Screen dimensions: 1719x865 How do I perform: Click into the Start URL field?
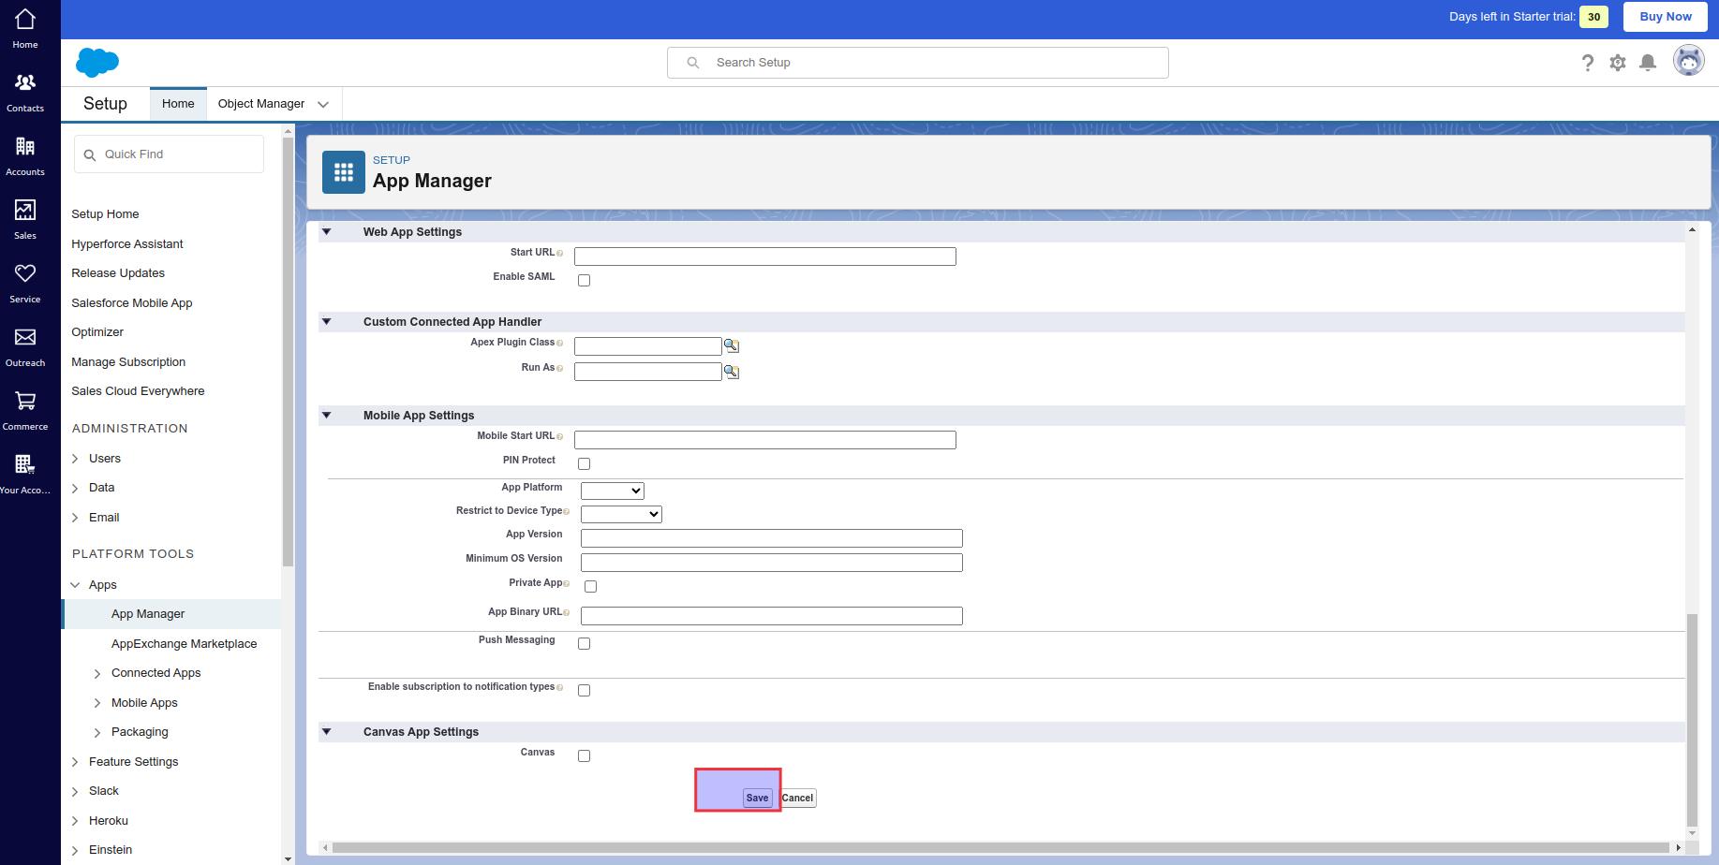click(764, 257)
